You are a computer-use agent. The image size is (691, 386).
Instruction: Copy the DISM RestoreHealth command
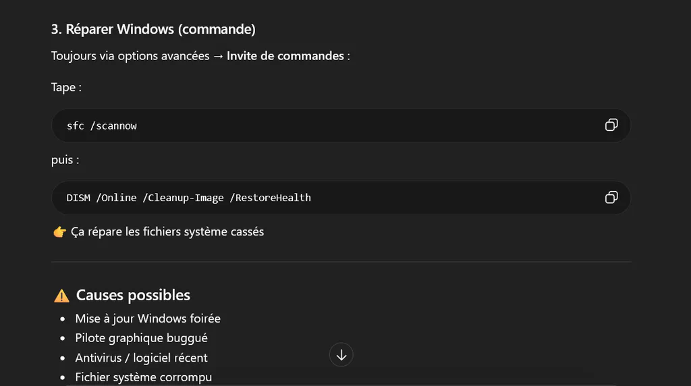pyautogui.click(x=611, y=198)
